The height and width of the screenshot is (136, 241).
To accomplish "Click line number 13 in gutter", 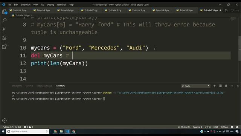I will click(x=23, y=71).
